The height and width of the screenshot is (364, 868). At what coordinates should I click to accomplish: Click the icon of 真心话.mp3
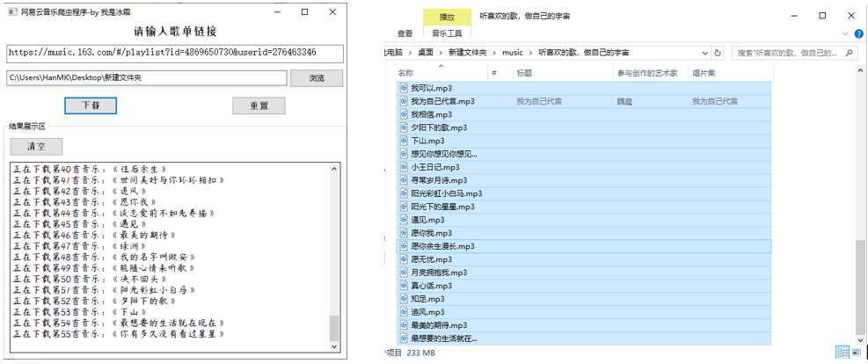click(x=404, y=286)
